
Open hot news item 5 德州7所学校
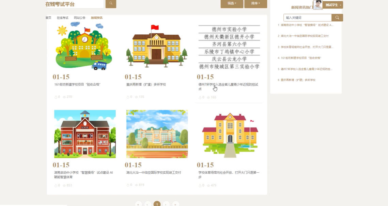click(305, 69)
